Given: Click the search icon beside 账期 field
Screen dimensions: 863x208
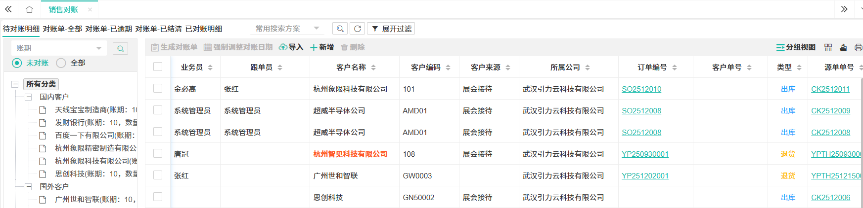Looking at the screenshot, I should [x=120, y=48].
